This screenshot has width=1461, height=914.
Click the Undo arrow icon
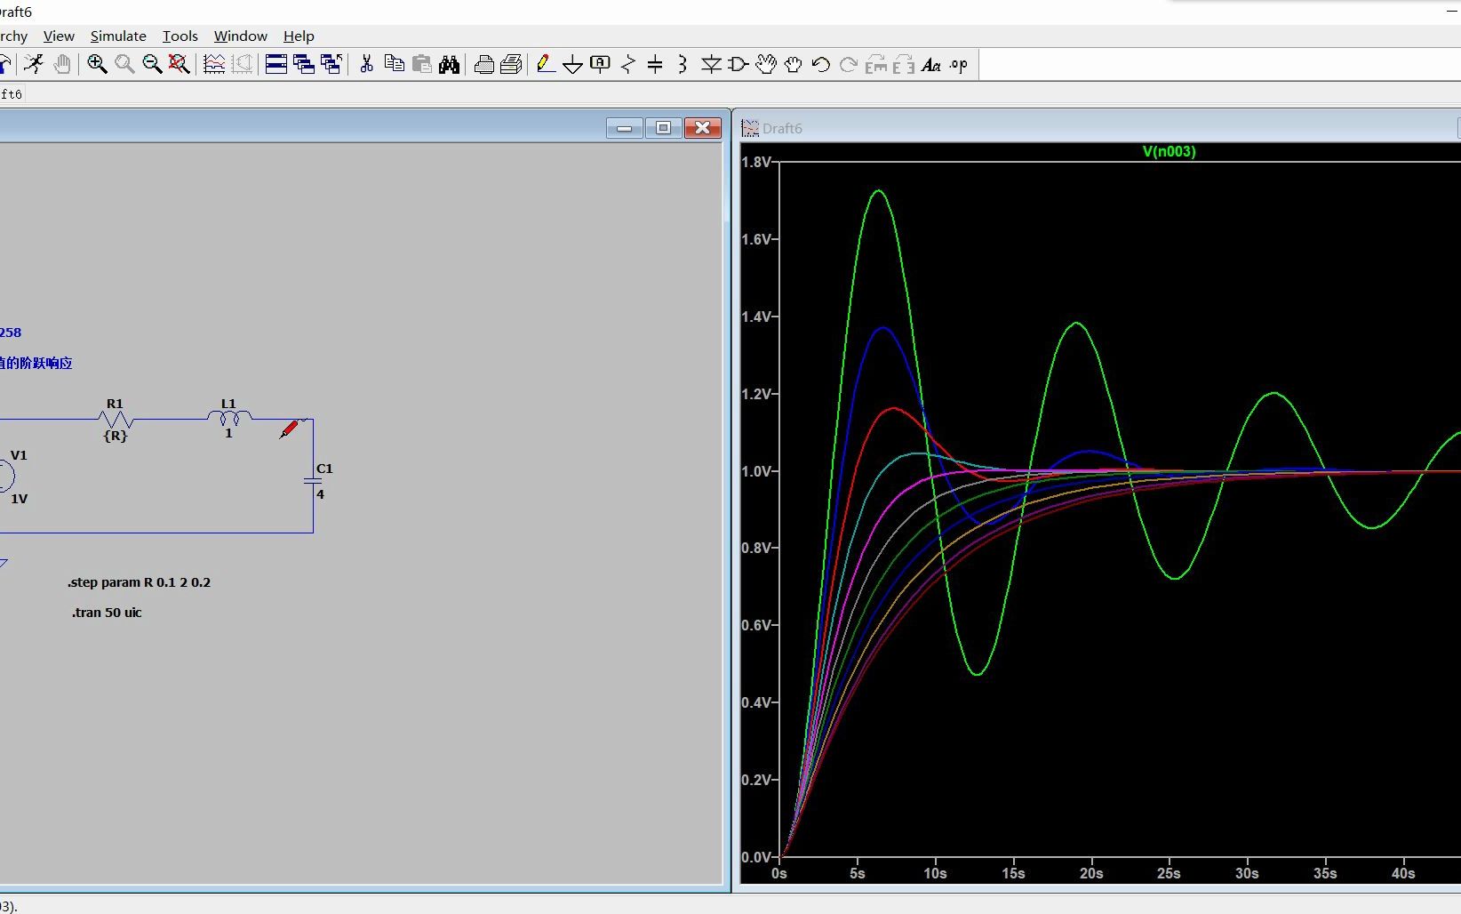pos(821,64)
